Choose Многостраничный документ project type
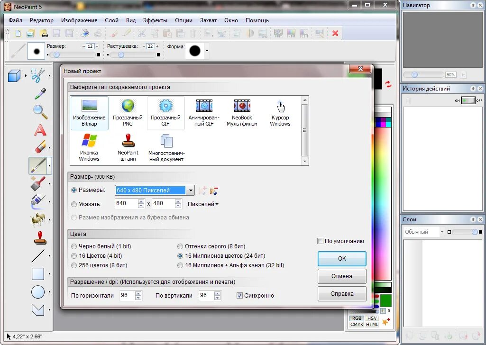 [166, 147]
